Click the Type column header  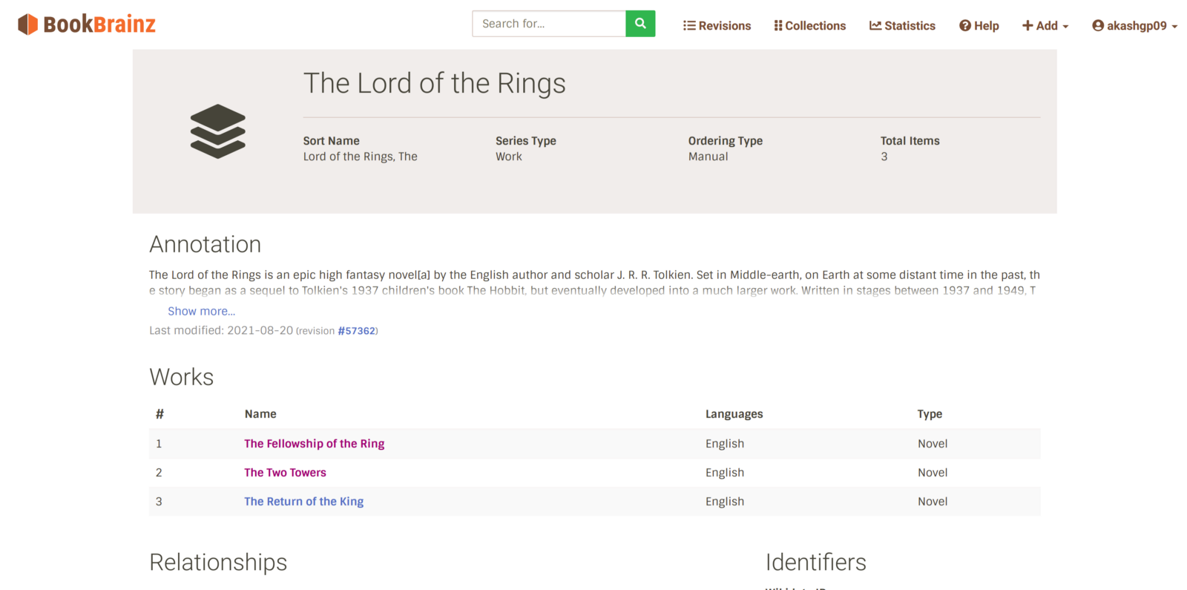[x=930, y=414]
